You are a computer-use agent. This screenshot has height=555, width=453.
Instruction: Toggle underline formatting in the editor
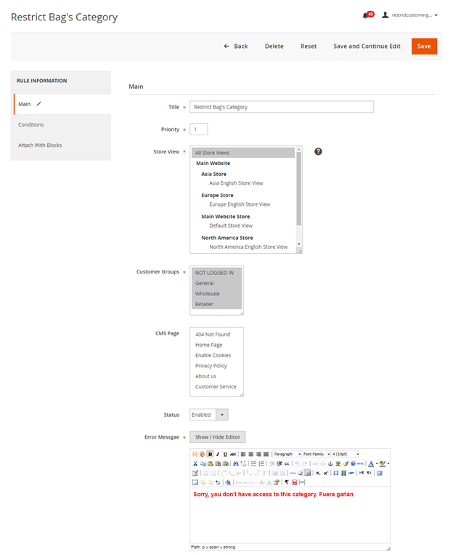click(x=225, y=454)
